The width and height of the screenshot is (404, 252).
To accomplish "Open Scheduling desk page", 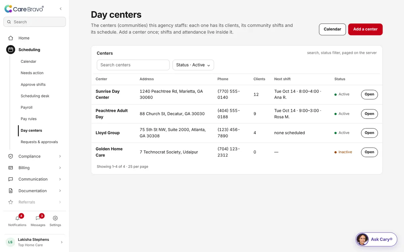I will coord(35,96).
